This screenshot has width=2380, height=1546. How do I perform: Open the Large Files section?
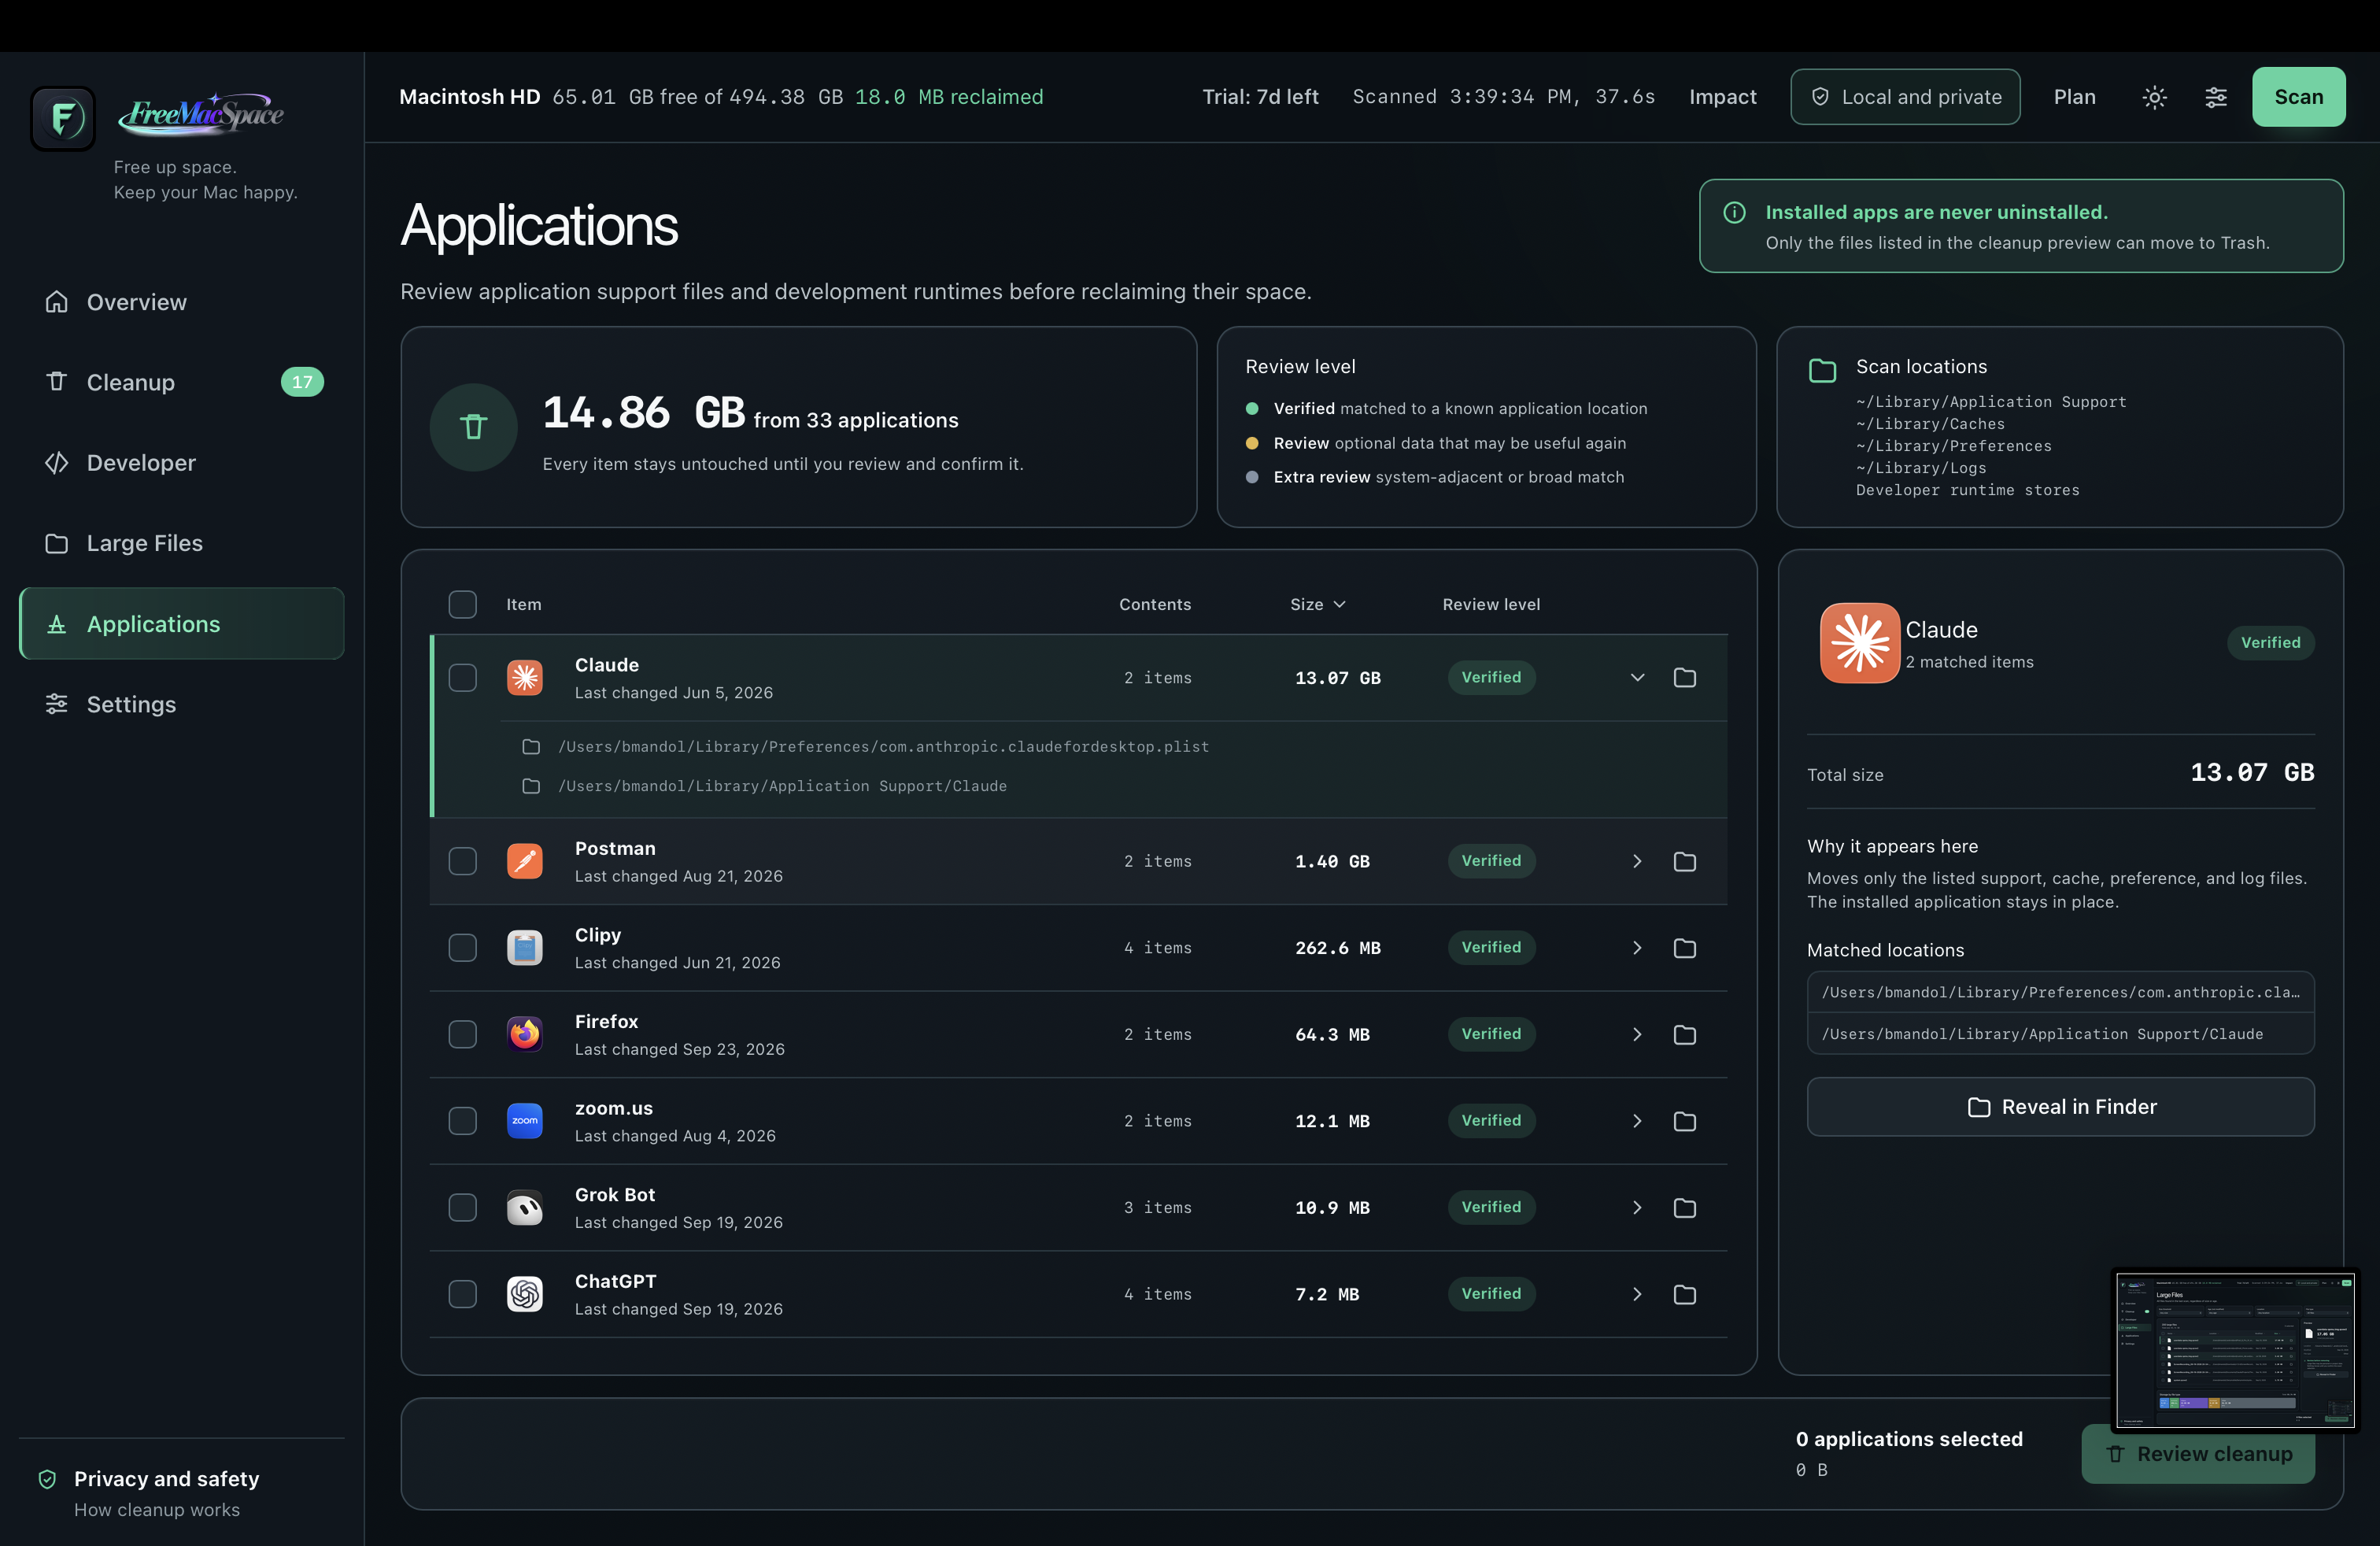coord(182,543)
